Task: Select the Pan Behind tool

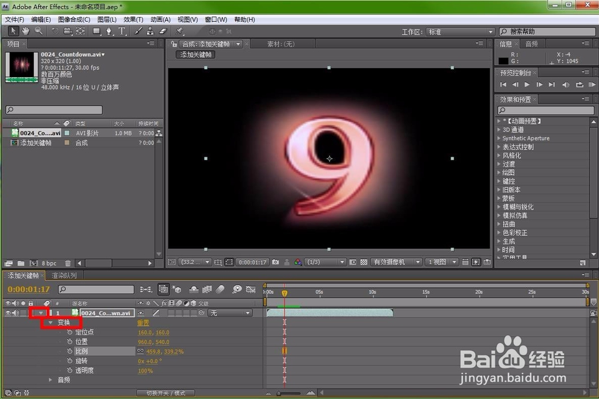Action: tap(80, 31)
